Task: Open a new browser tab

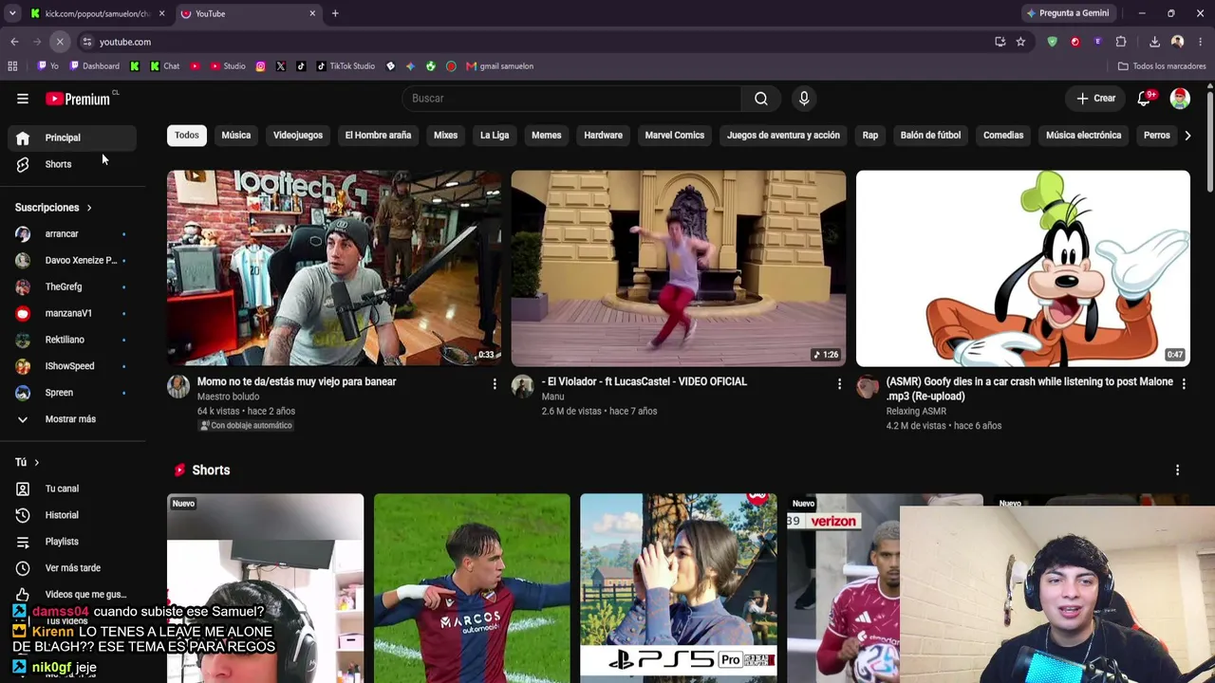Action: pos(335,13)
